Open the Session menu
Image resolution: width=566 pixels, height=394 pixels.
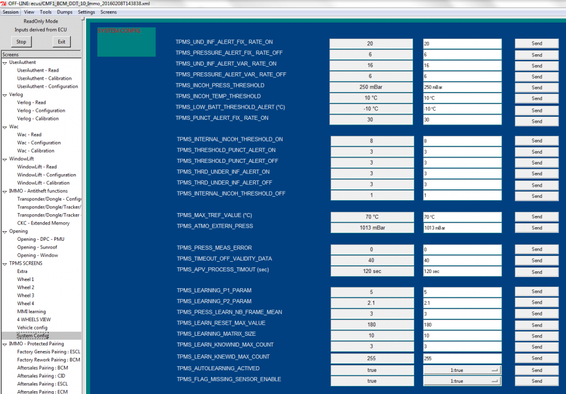(10, 12)
